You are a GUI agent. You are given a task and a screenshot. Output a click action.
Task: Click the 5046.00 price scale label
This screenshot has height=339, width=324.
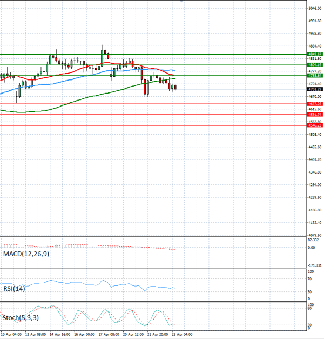(x=315, y=9)
